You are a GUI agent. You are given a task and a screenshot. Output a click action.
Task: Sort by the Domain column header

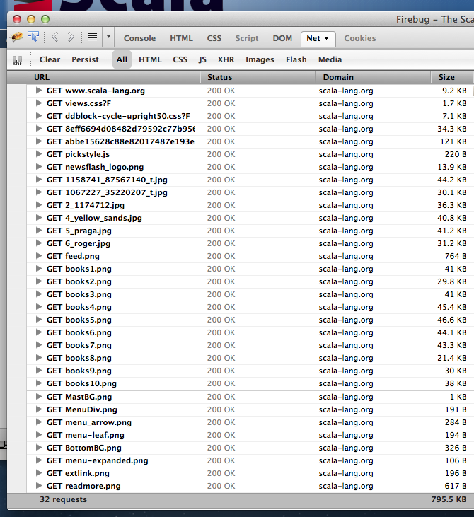[x=374, y=77]
